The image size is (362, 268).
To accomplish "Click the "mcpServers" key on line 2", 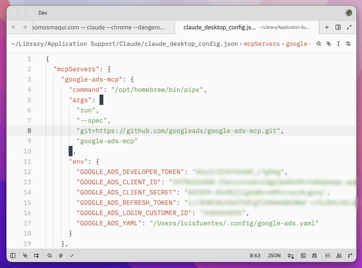I will pos(76,69).
